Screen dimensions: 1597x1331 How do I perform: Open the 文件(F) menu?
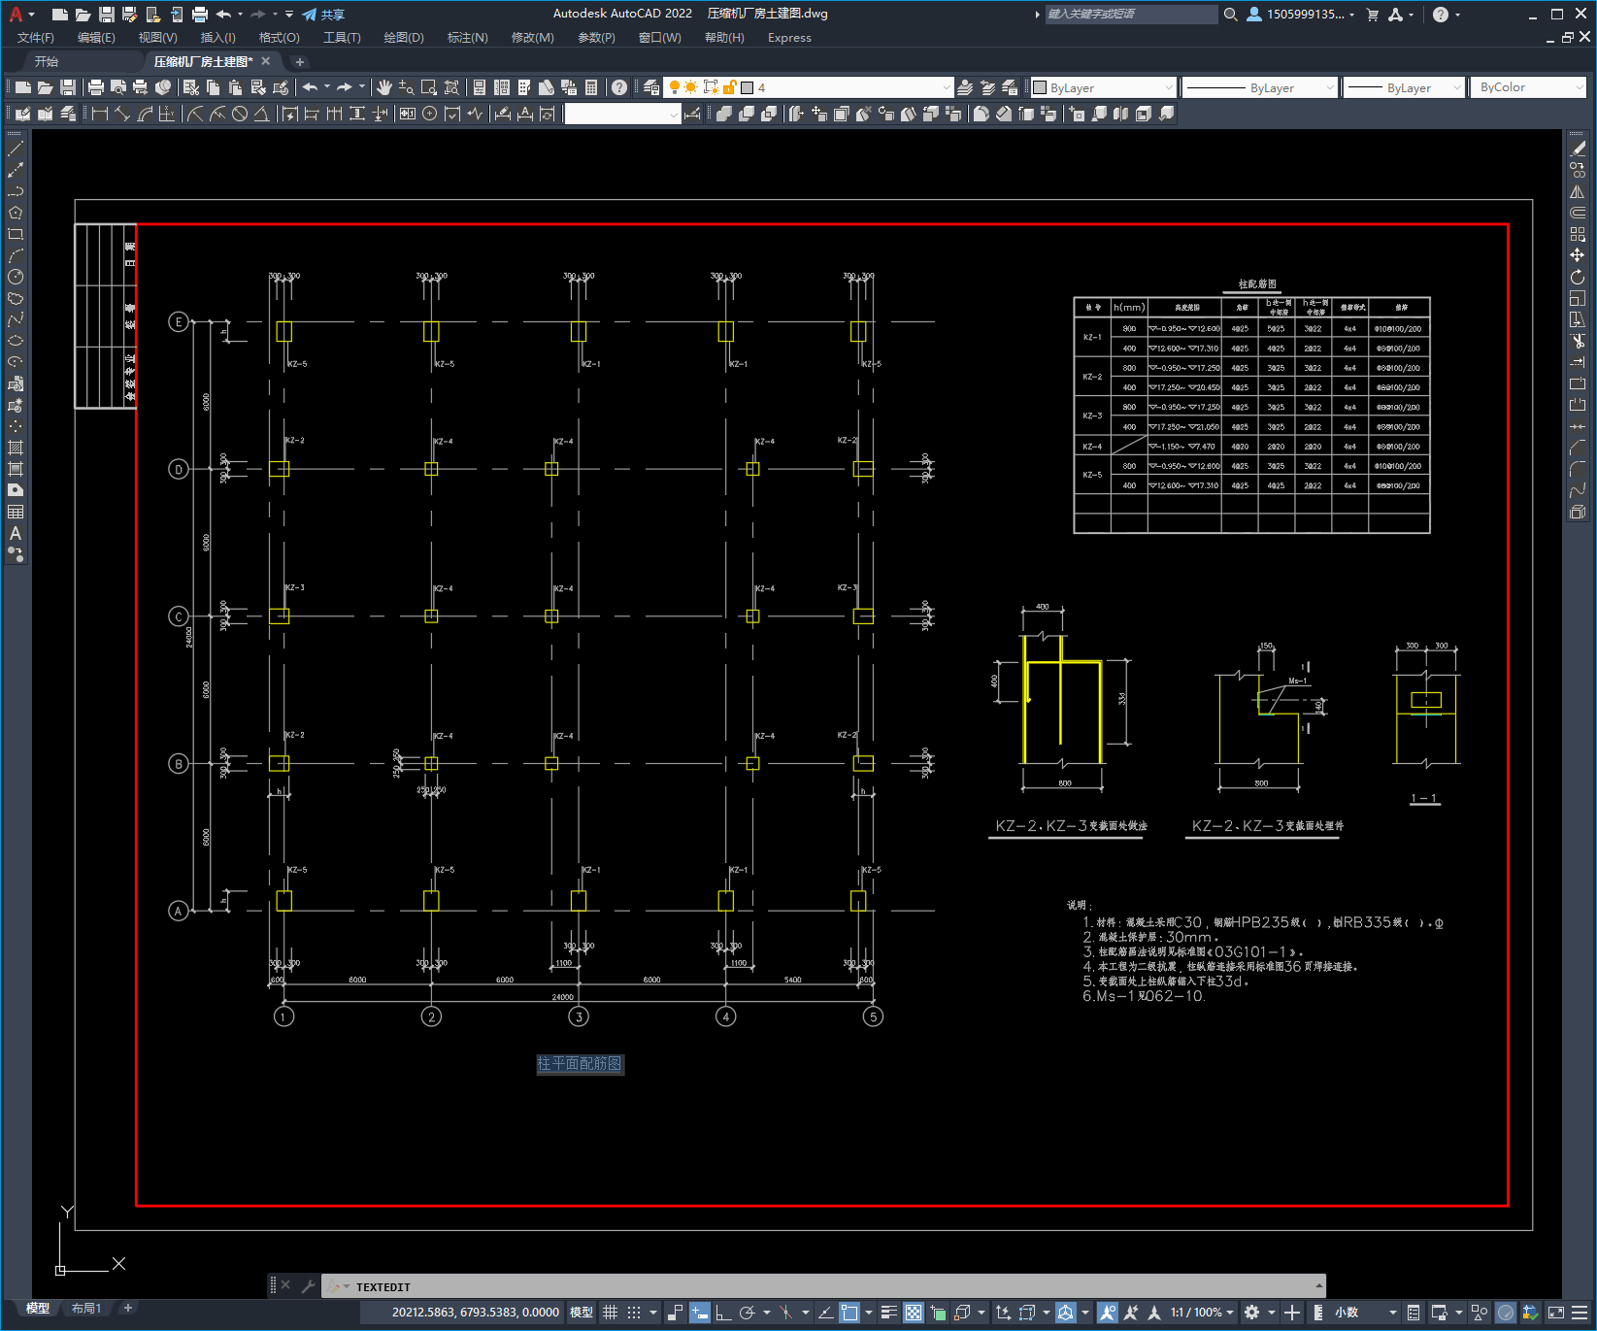(x=36, y=38)
